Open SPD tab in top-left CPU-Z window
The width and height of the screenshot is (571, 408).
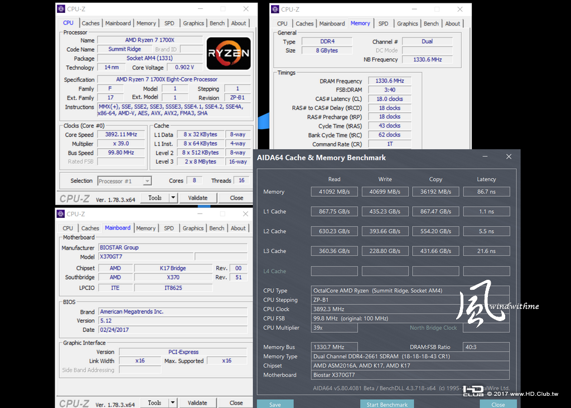point(170,23)
